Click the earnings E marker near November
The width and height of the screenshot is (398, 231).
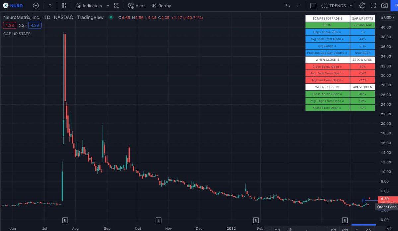click(x=158, y=220)
